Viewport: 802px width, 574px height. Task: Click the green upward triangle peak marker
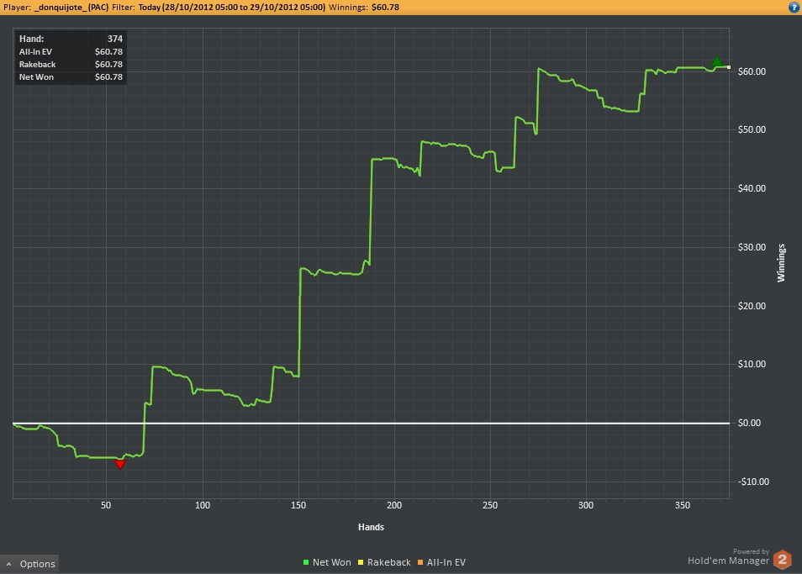pos(716,62)
